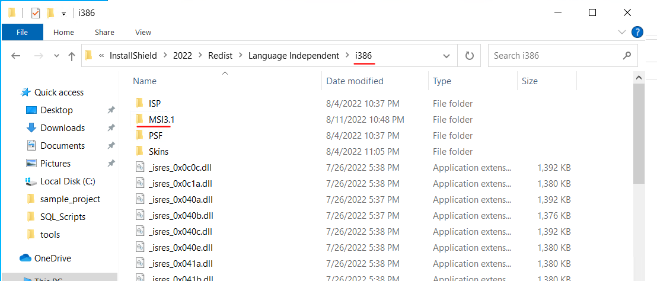Open sample_project folder in navigation pane
Screen dimensions: 657x281
click(70, 199)
